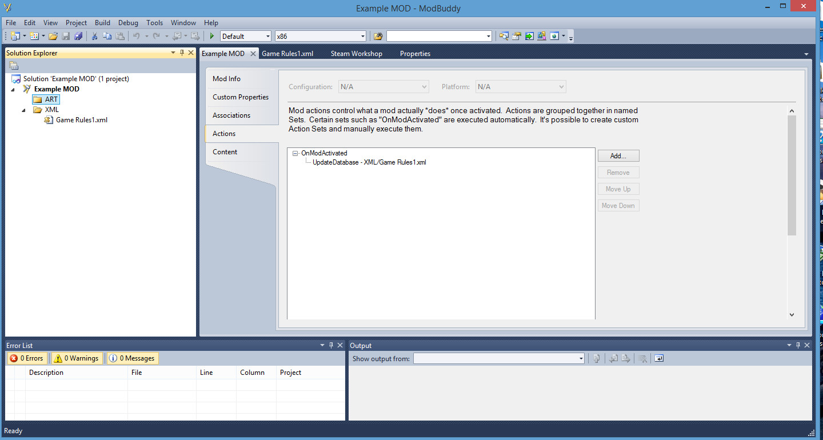Pin the Solution Explorer panel

[x=182, y=53]
